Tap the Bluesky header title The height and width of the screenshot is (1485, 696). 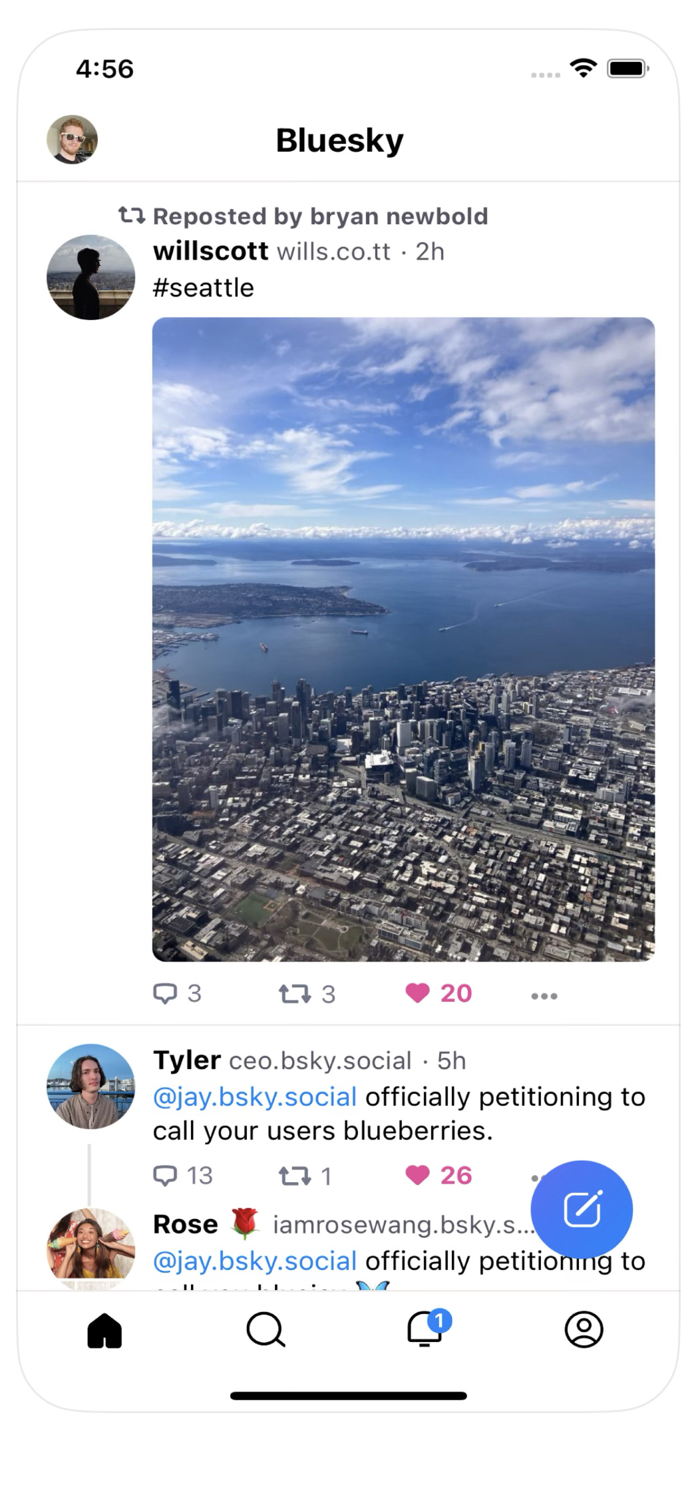click(339, 140)
